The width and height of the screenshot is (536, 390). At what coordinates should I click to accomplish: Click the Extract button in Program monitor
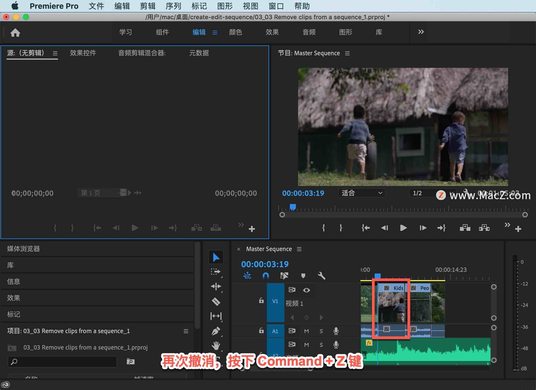click(484, 228)
